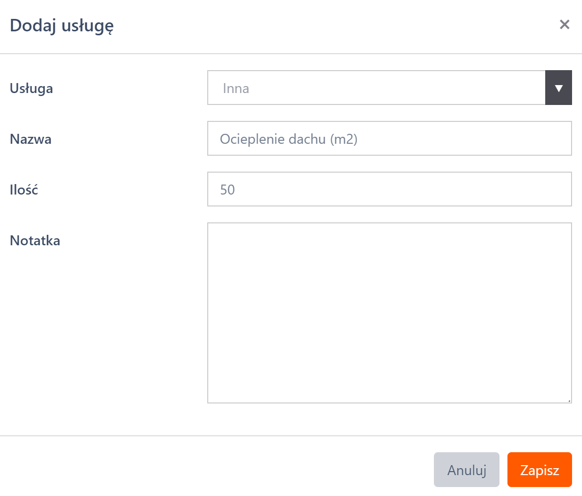Open the Usługa combo box showing Inna
The height and width of the screenshot is (496, 582).
tap(376, 88)
